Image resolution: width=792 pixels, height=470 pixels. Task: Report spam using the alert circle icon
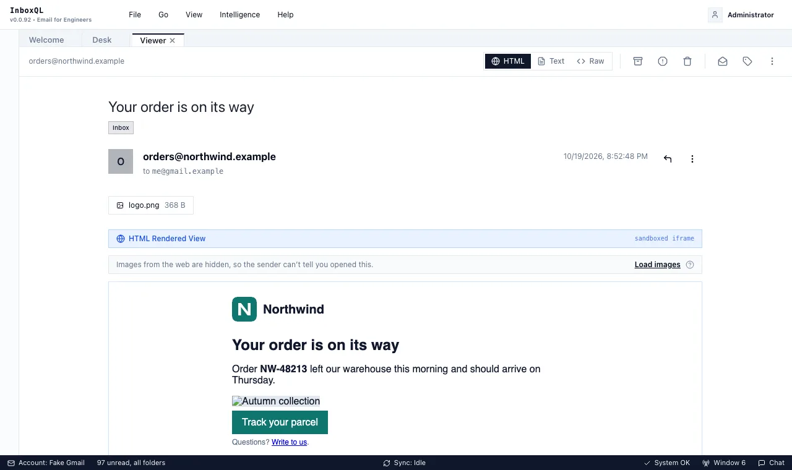coord(663,61)
